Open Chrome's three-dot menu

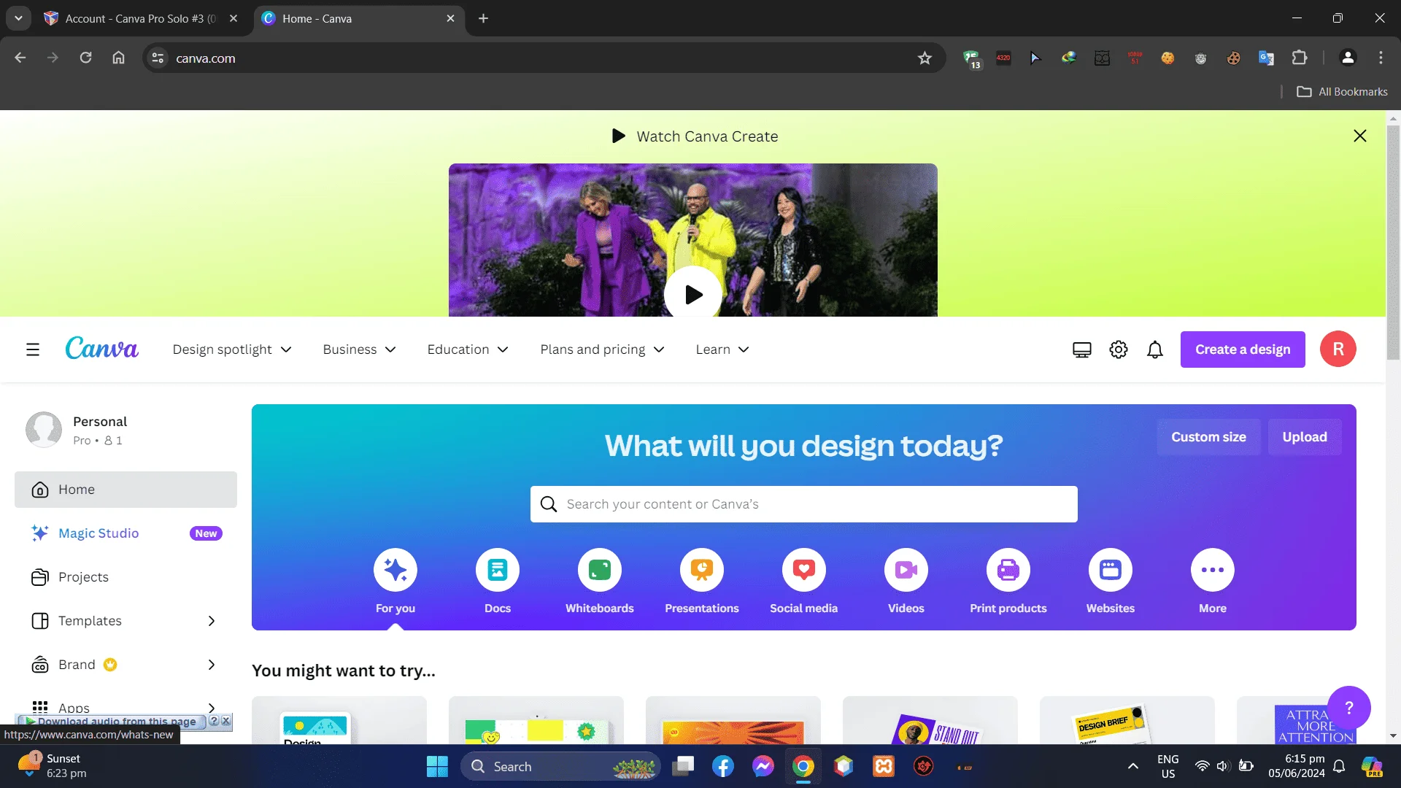1381,58
